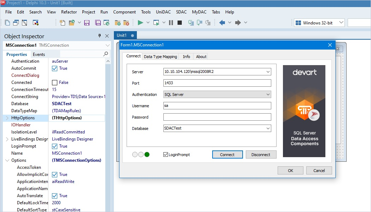This screenshot has height=212, width=371.
Task: Close the Object Inspector panel
Action: (107, 36)
